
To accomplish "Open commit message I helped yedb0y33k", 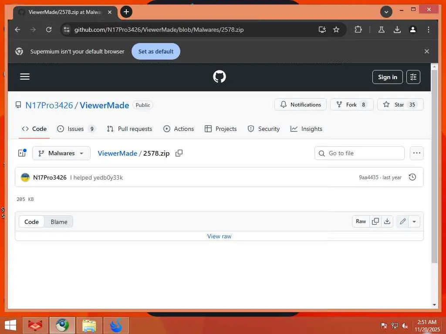I will tap(96, 177).
